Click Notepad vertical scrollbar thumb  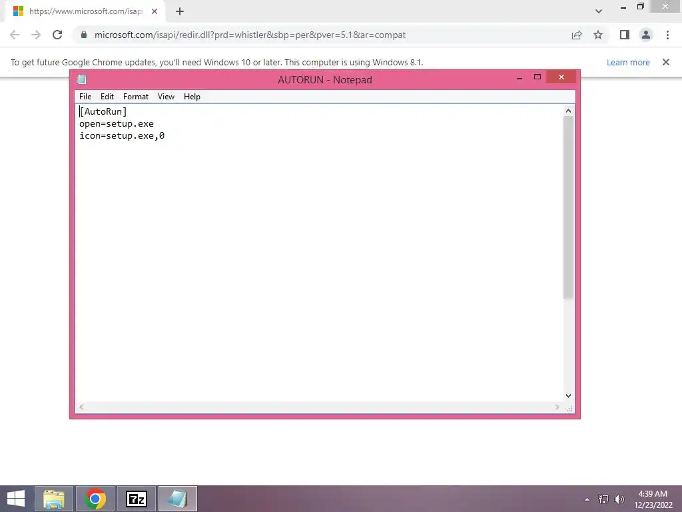[569, 208]
